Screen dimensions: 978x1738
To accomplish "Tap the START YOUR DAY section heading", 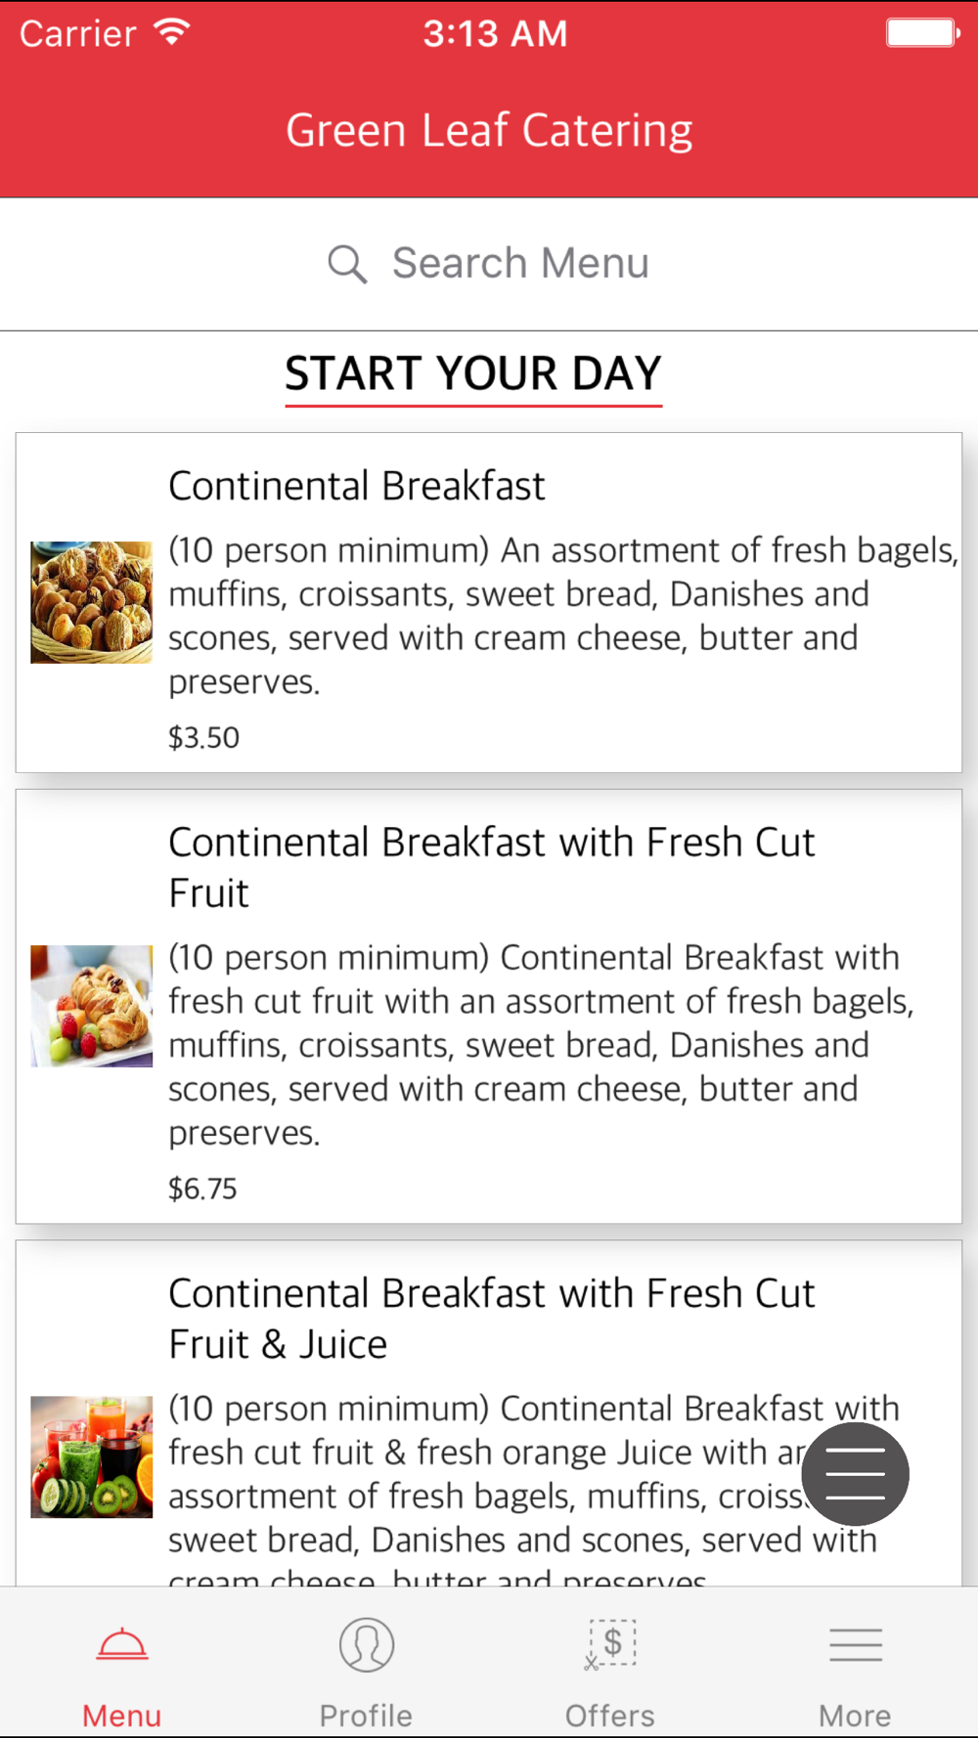I will [473, 373].
